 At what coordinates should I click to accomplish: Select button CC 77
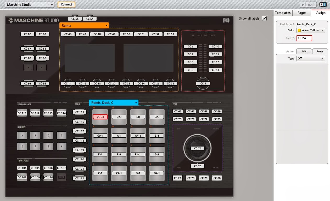point(178,178)
